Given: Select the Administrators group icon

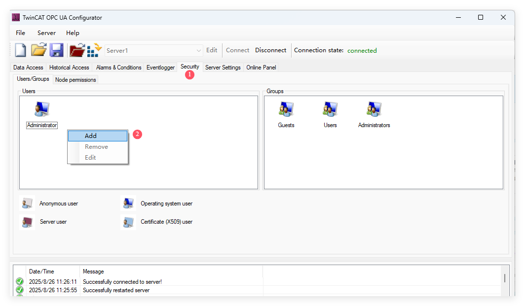Looking at the screenshot, I should tap(374, 109).
